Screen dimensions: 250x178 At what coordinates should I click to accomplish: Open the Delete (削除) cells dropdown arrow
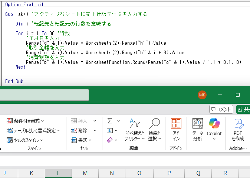[x=95, y=130]
